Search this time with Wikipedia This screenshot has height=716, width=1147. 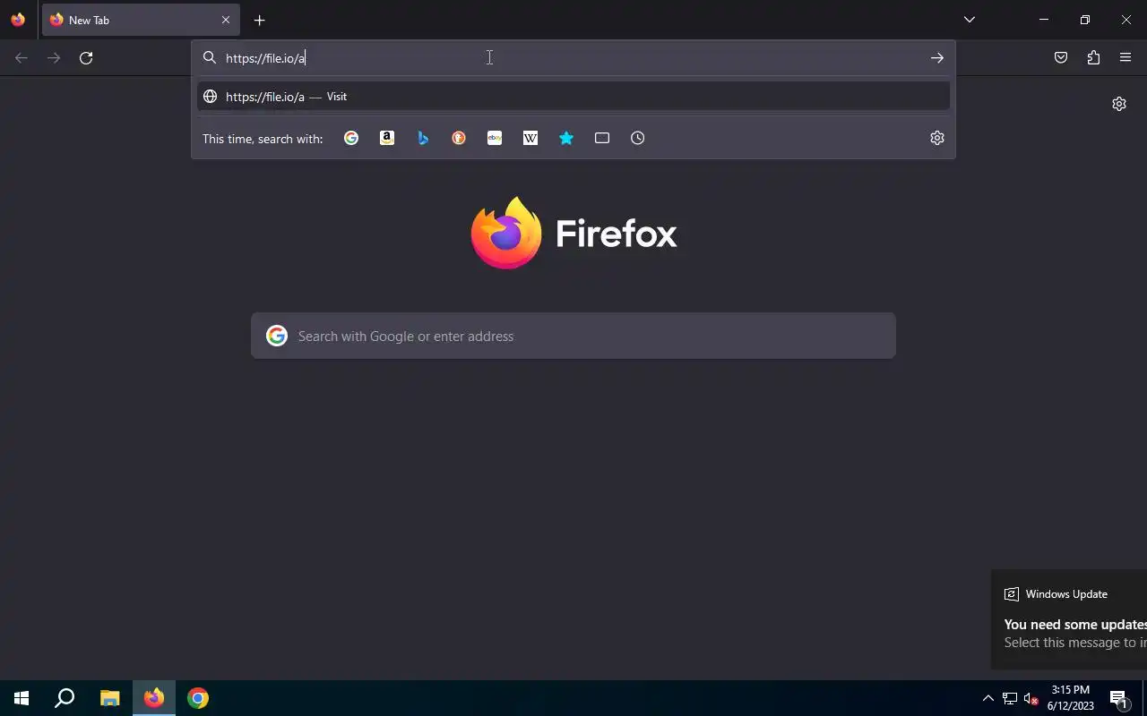tap(530, 138)
